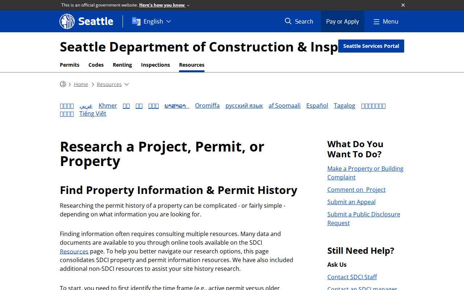Click the Seattle wordmark text
The height and width of the screenshot is (290, 464).
point(96,21)
